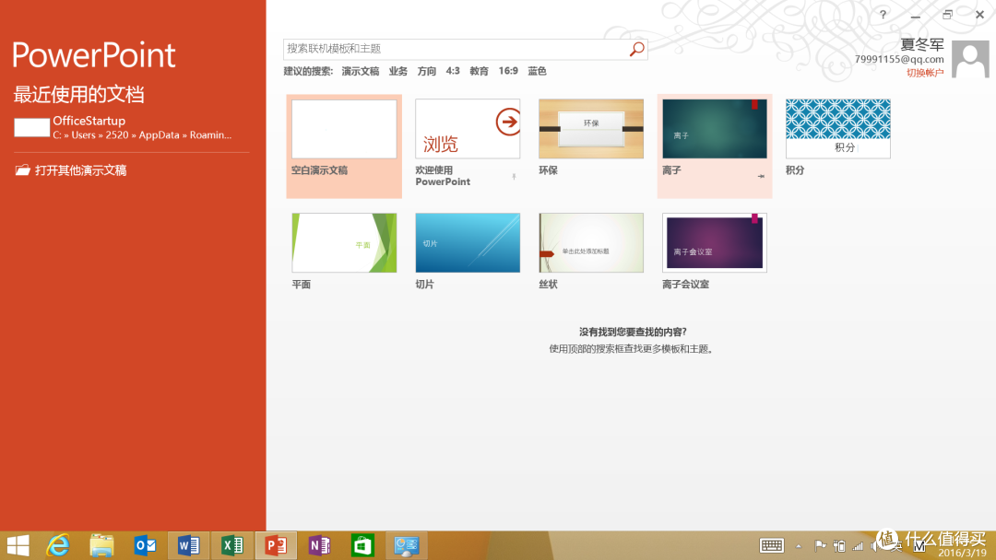Launch Word from the taskbar
The width and height of the screenshot is (996, 560).
pyautogui.click(x=189, y=545)
